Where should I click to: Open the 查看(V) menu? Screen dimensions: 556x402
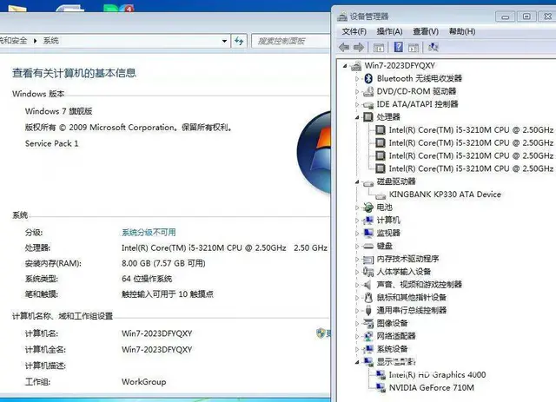coord(426,31)
